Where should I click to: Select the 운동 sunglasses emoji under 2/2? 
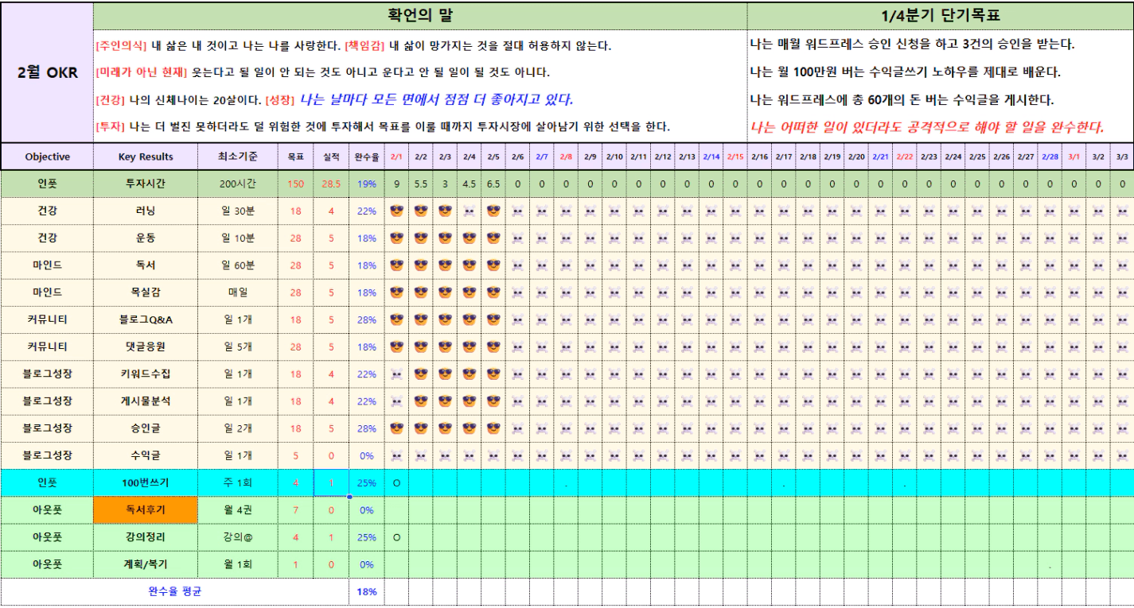coord(421,238)
